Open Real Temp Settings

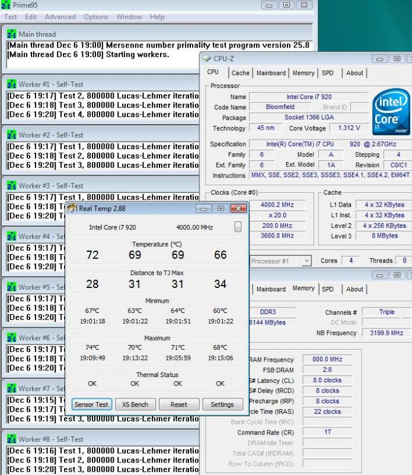[x=222, y=404]
